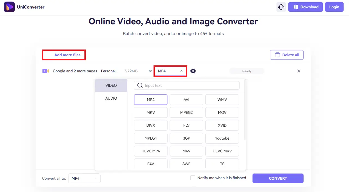Choose M4V format

(x=187, y=151)
